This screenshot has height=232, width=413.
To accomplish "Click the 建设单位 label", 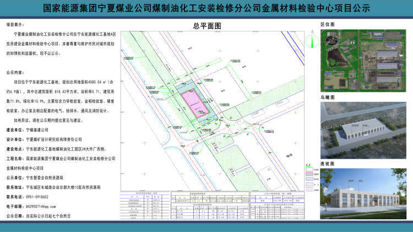I will click(x=15, y=130).
